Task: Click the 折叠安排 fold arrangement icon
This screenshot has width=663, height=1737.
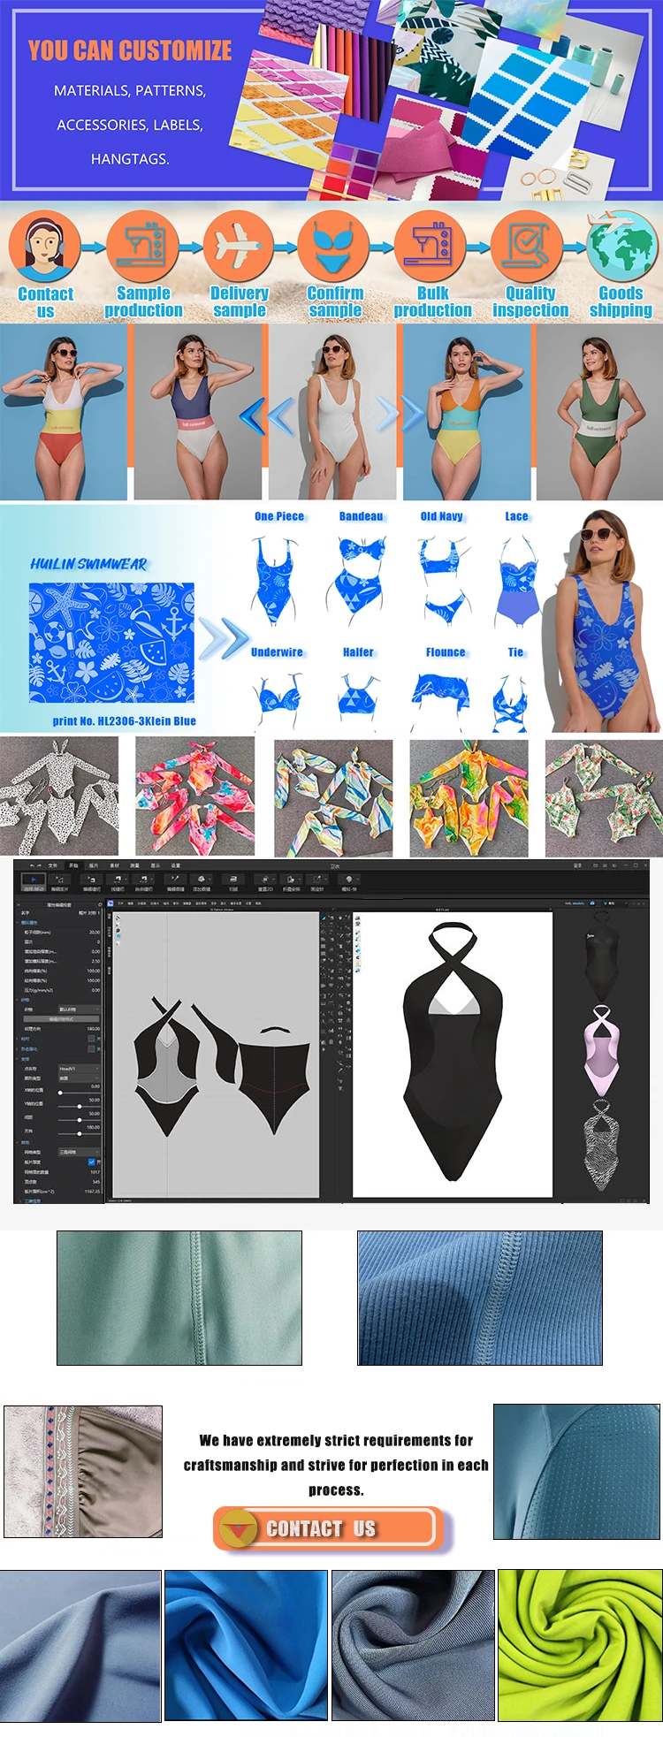Action: [291, 881]
